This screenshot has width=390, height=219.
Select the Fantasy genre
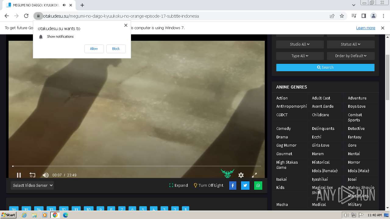355,137
